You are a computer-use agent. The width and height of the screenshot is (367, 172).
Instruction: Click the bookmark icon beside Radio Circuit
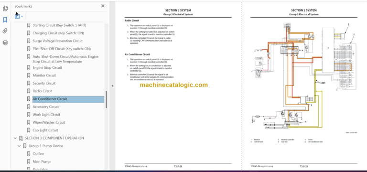29,91
